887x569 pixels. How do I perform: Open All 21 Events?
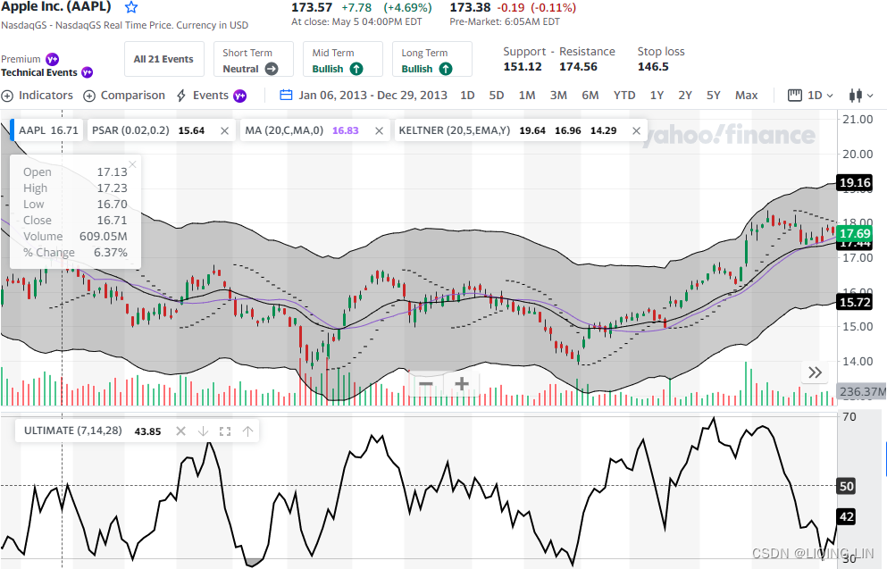pos(164,59)
